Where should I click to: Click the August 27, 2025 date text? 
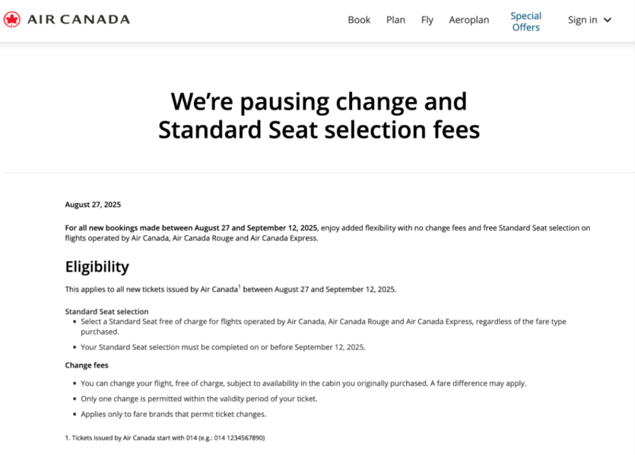click(93, 205)
